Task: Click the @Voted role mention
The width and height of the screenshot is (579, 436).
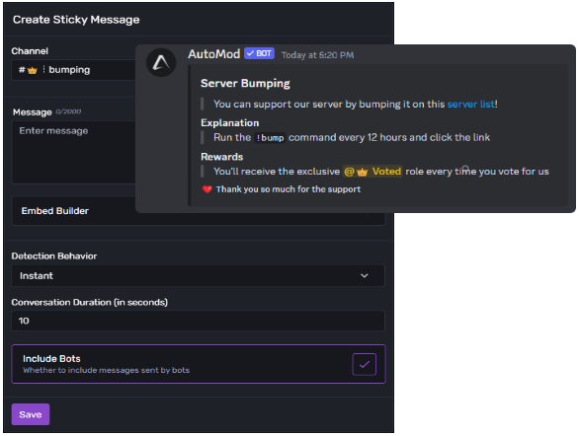Action: 372,172
